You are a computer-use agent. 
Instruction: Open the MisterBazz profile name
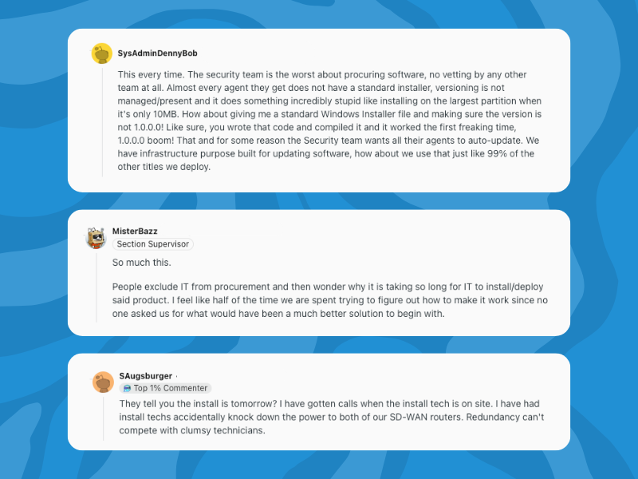135,231
